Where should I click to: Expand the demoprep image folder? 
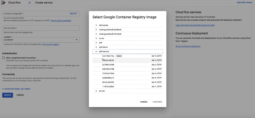[96, 25]
